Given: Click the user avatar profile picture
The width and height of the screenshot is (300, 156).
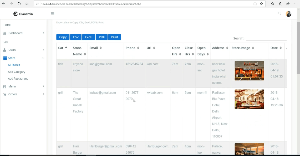Looking at the screenshot, I should pos(288,14).
